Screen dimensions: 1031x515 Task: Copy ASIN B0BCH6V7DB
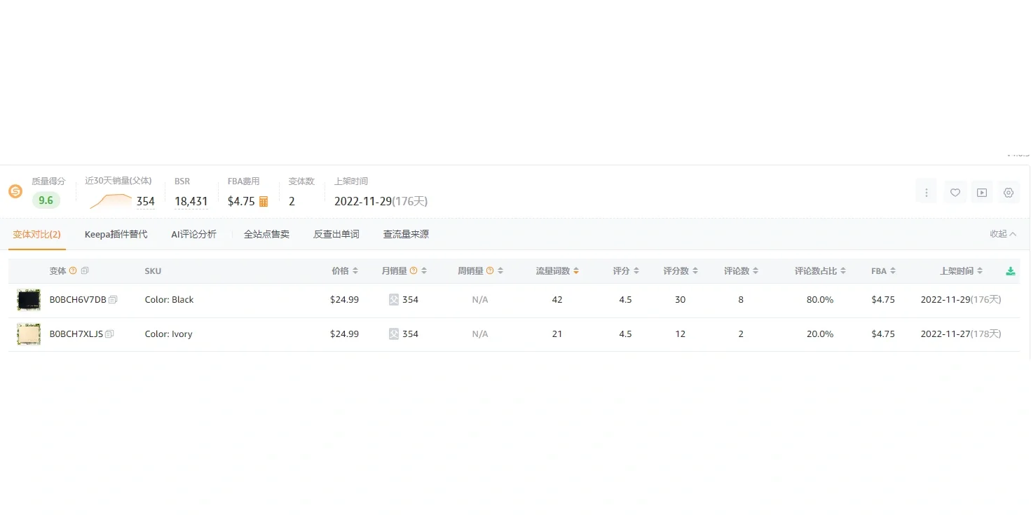click(x=113, y=300)
